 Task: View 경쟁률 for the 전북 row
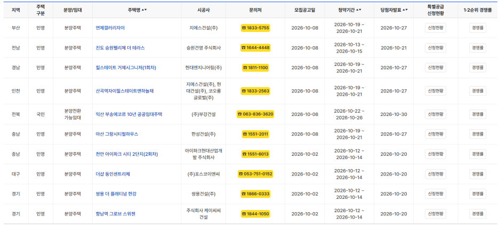[478, 114]
